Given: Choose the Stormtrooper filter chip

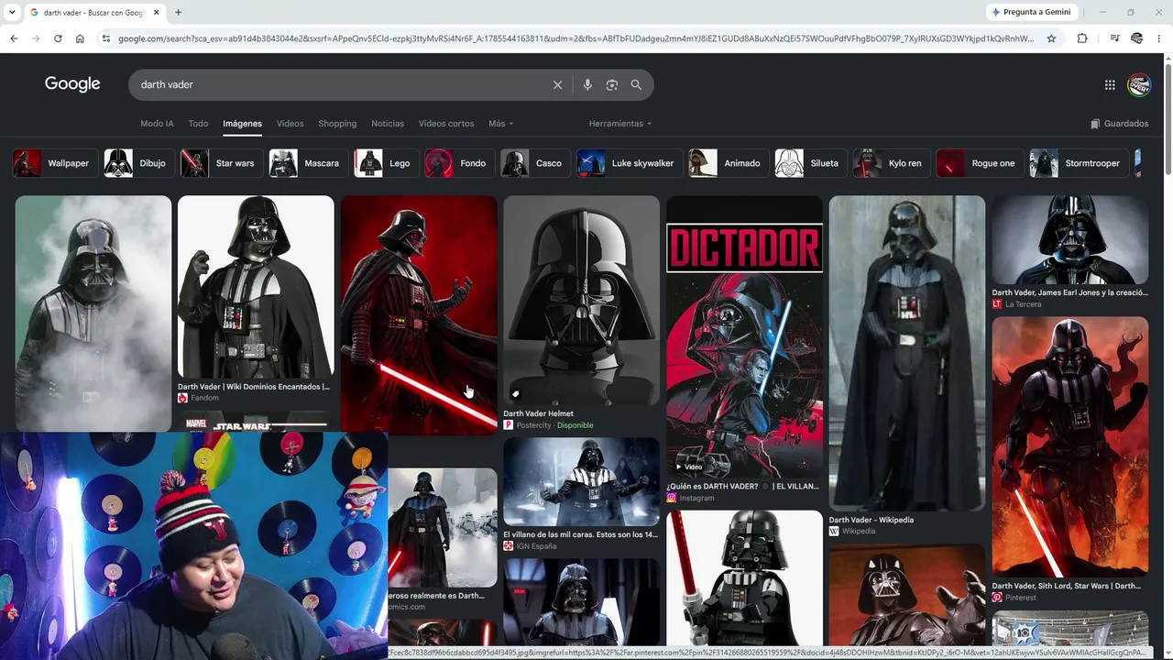Looking at the screenshot, I should coord(1078,163).
